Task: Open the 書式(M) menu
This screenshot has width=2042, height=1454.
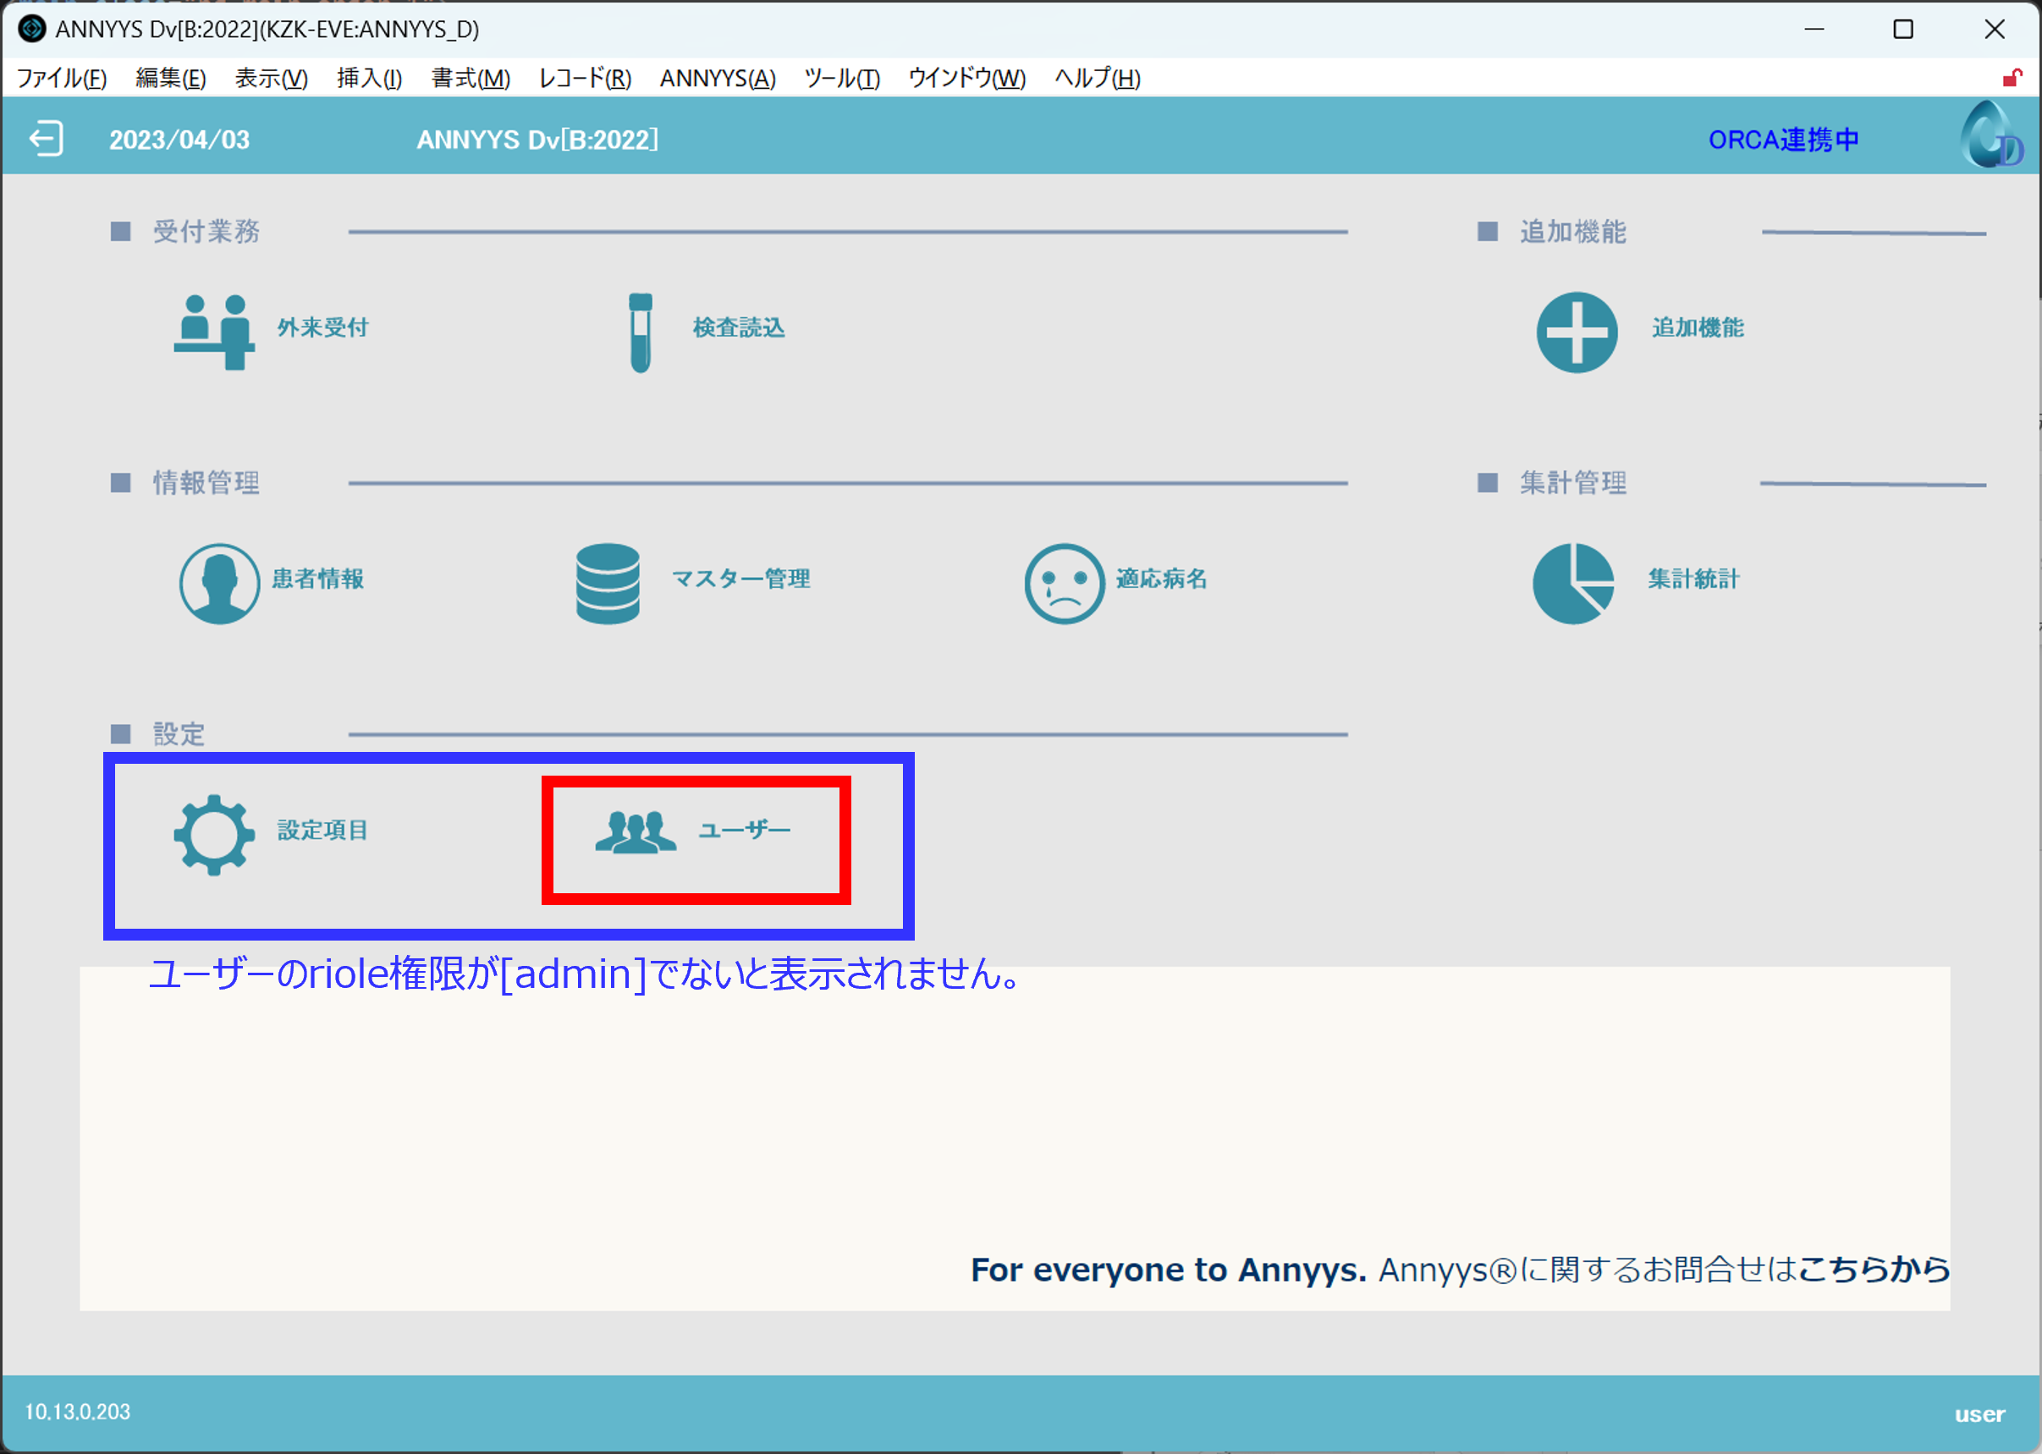Action: (x=471, y=78)
